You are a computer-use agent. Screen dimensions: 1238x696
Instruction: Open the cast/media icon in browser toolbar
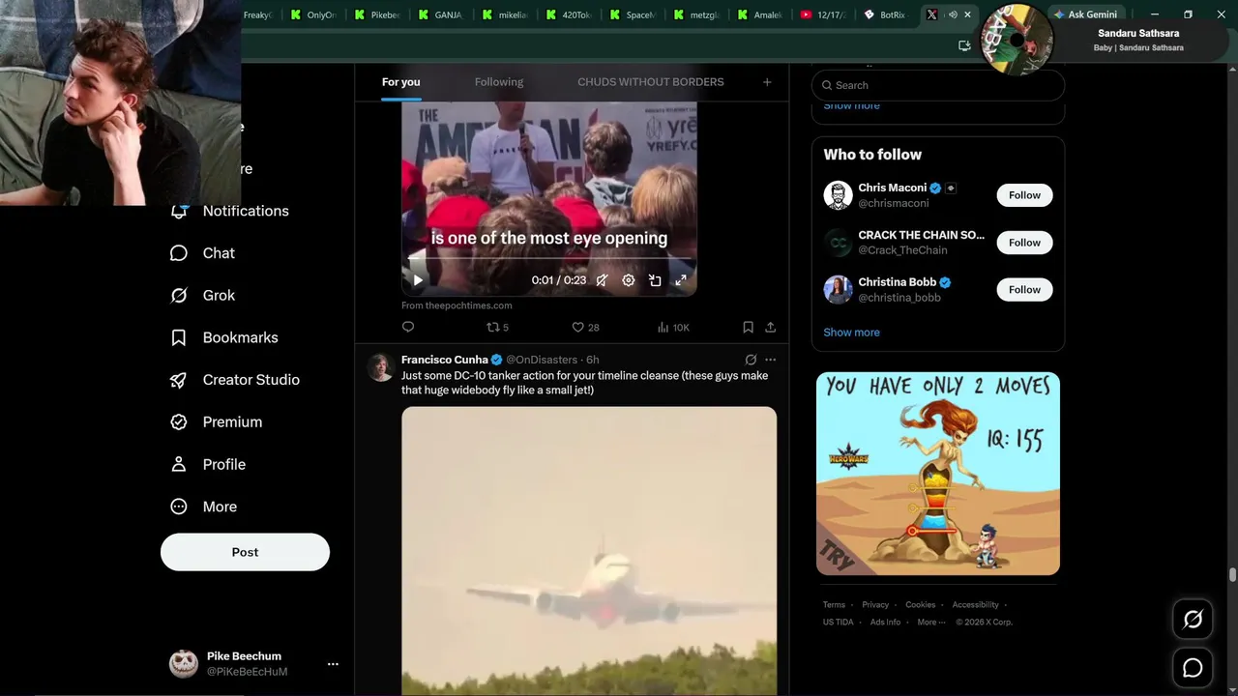coord(964,45)
